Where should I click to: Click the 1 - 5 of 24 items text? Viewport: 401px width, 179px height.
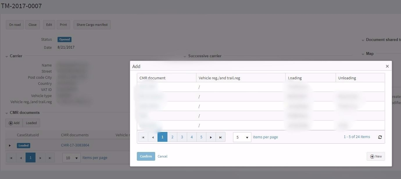pos(357,137)
